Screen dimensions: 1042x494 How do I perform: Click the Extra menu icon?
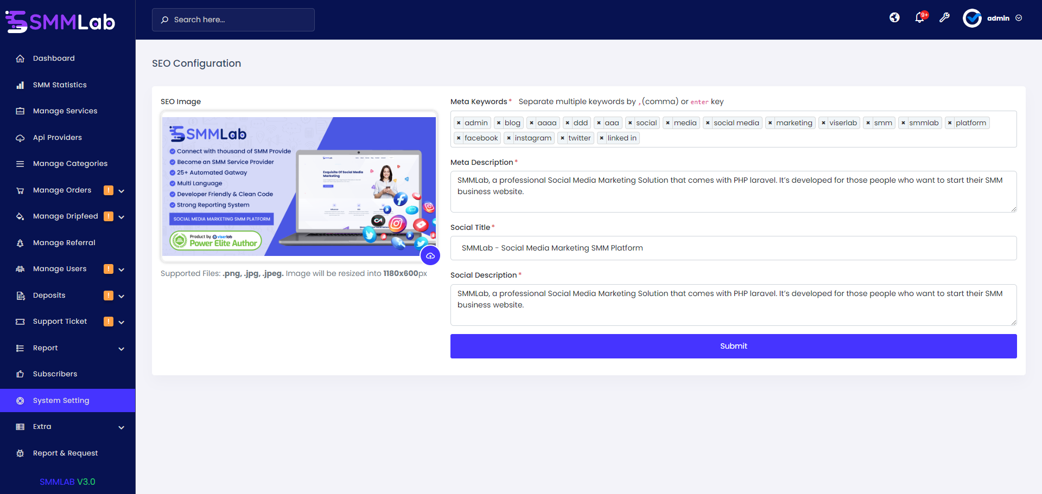pos(20,427)
